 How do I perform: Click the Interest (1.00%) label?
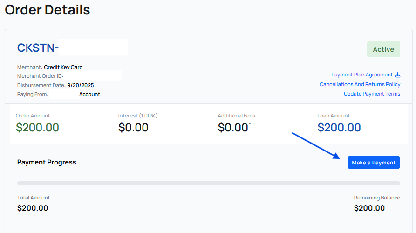[138, 116]
